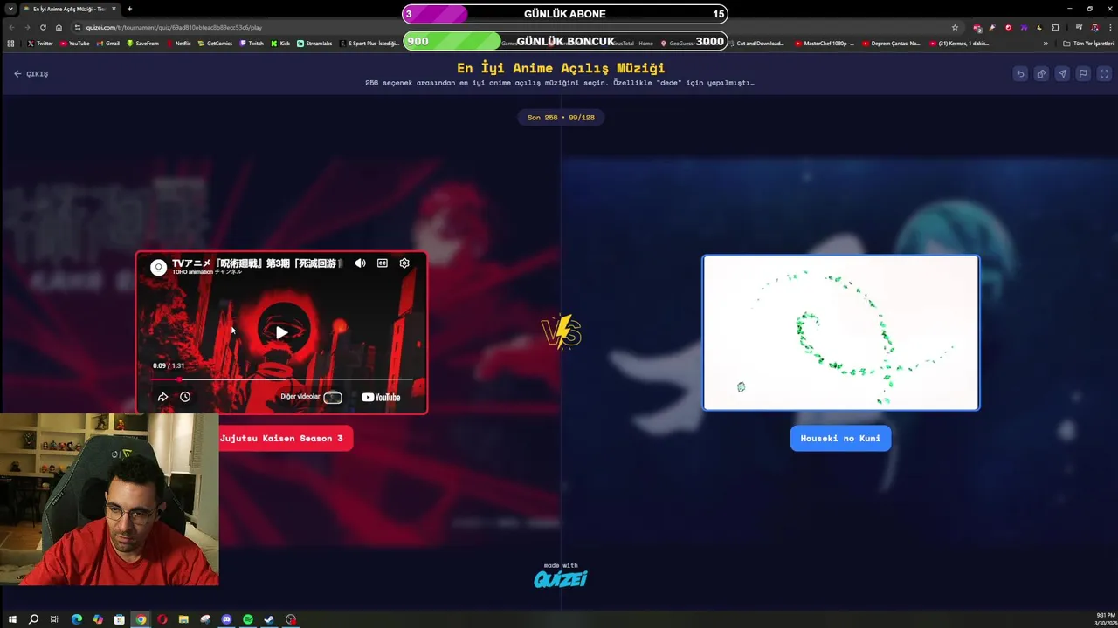1118x628 pixels.
Task: Click the flag report icon
Action: click(1083, 74)
